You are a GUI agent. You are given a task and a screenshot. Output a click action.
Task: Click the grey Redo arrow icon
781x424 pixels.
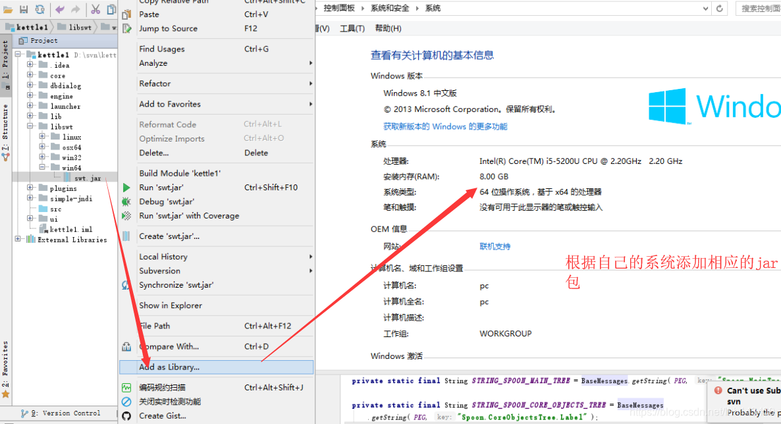coord(75,9)
